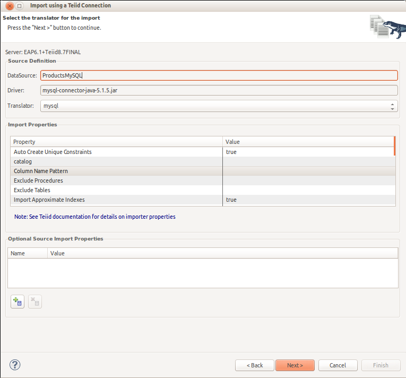This screenshot has width=406, height=378.
Task: Maximize the import dialog window
Action: 19,6
